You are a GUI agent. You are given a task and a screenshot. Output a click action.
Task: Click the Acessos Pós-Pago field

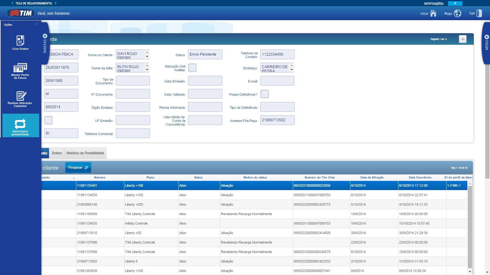[x=277, y=120]
